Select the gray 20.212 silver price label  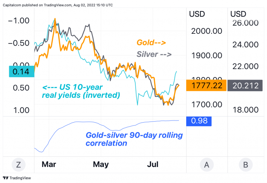coord(245,85)
